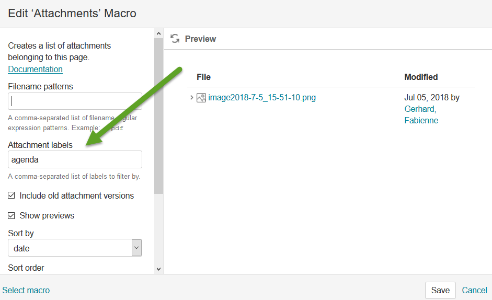The width and height of the screenshot is (492, 300).
Task: Click the Sort by dropdown arrow
Action: click(136, 248)
